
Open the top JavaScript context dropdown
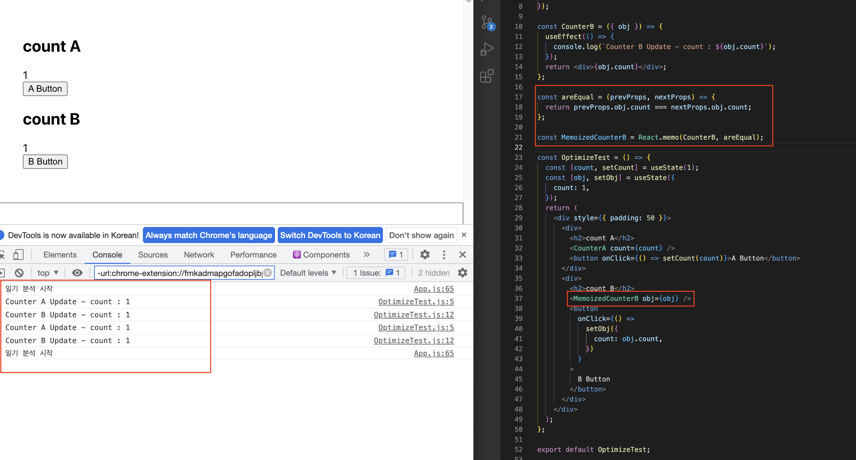(x=48, y=273)
